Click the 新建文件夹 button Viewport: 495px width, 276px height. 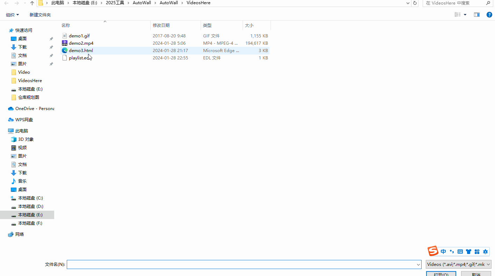point(40,15)
